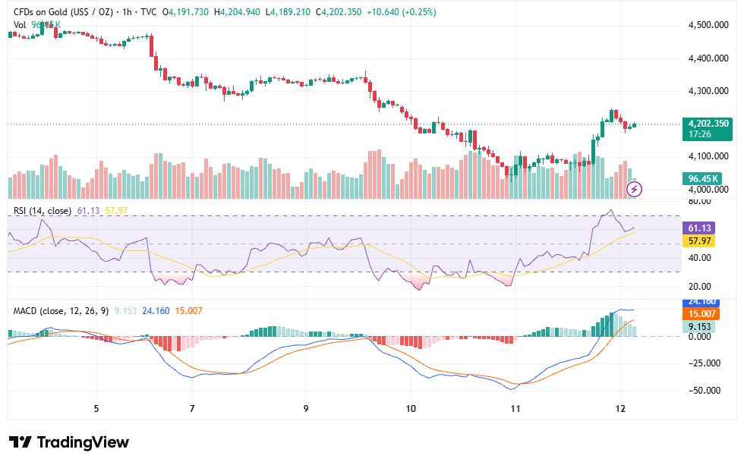
Task: Click the TradingView logo
Action: tap(69, 442)
